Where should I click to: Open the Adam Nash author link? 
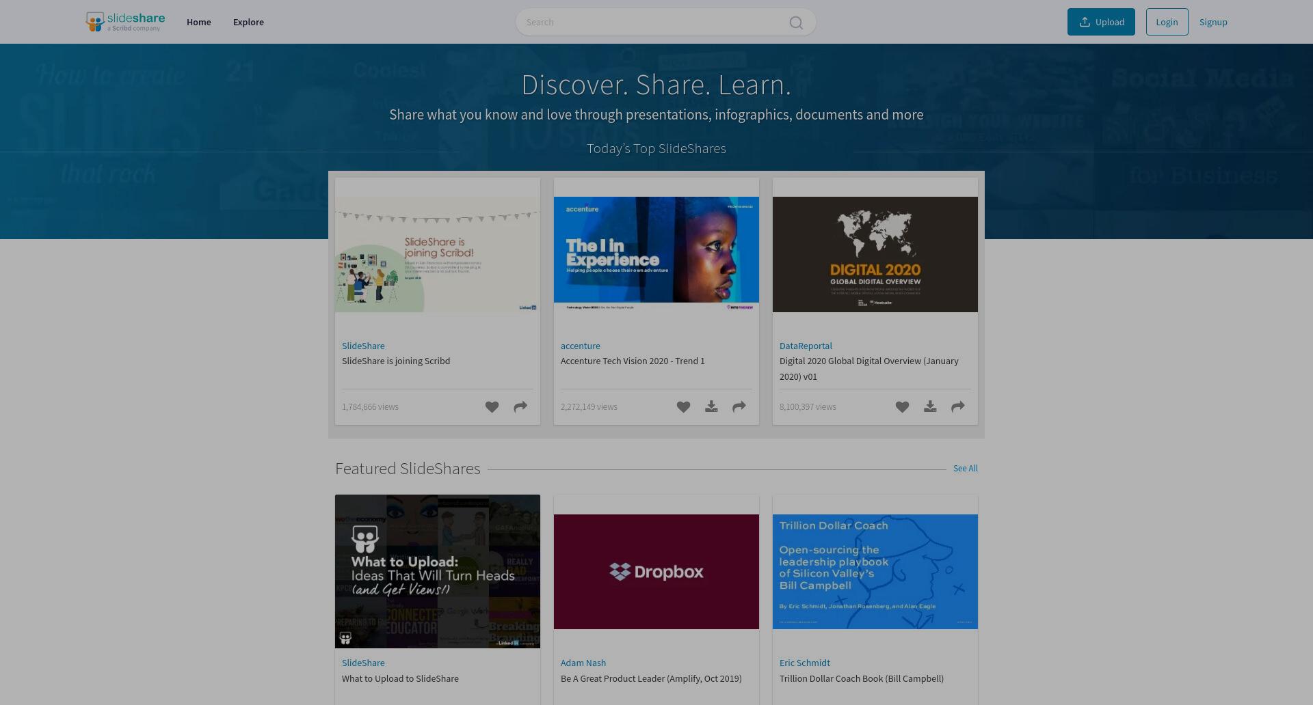[583, 663]
